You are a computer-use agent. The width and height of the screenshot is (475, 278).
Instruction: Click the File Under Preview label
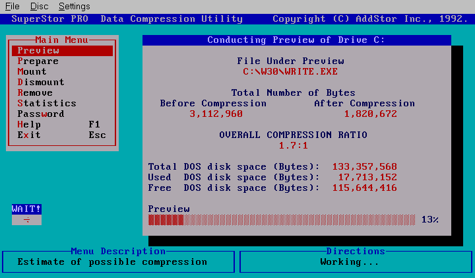290,61
